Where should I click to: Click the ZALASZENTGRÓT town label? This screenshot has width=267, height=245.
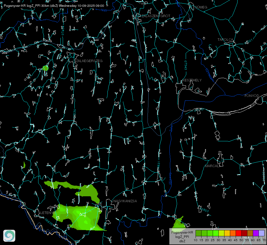156,16
